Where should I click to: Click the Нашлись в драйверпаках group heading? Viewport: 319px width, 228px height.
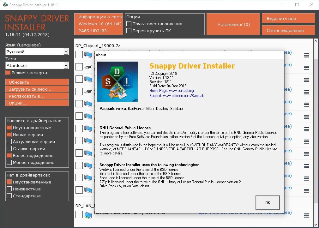34,121
